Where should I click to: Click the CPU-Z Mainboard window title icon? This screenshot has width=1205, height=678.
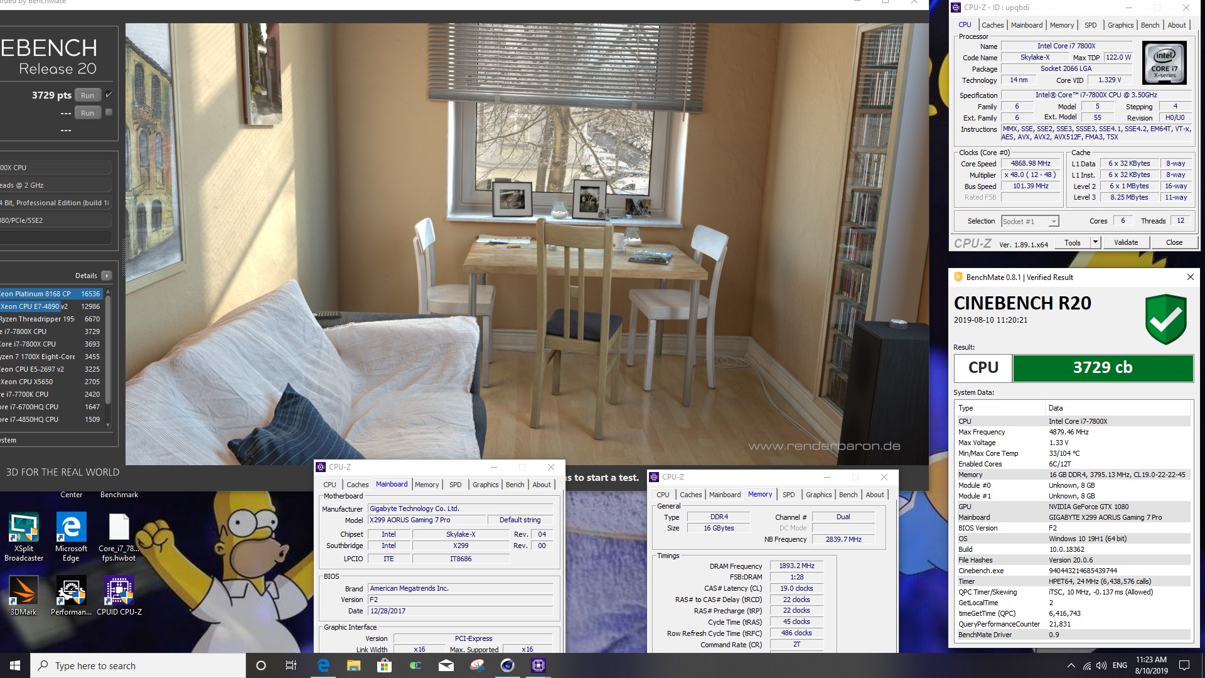click(x=321, y=467)
